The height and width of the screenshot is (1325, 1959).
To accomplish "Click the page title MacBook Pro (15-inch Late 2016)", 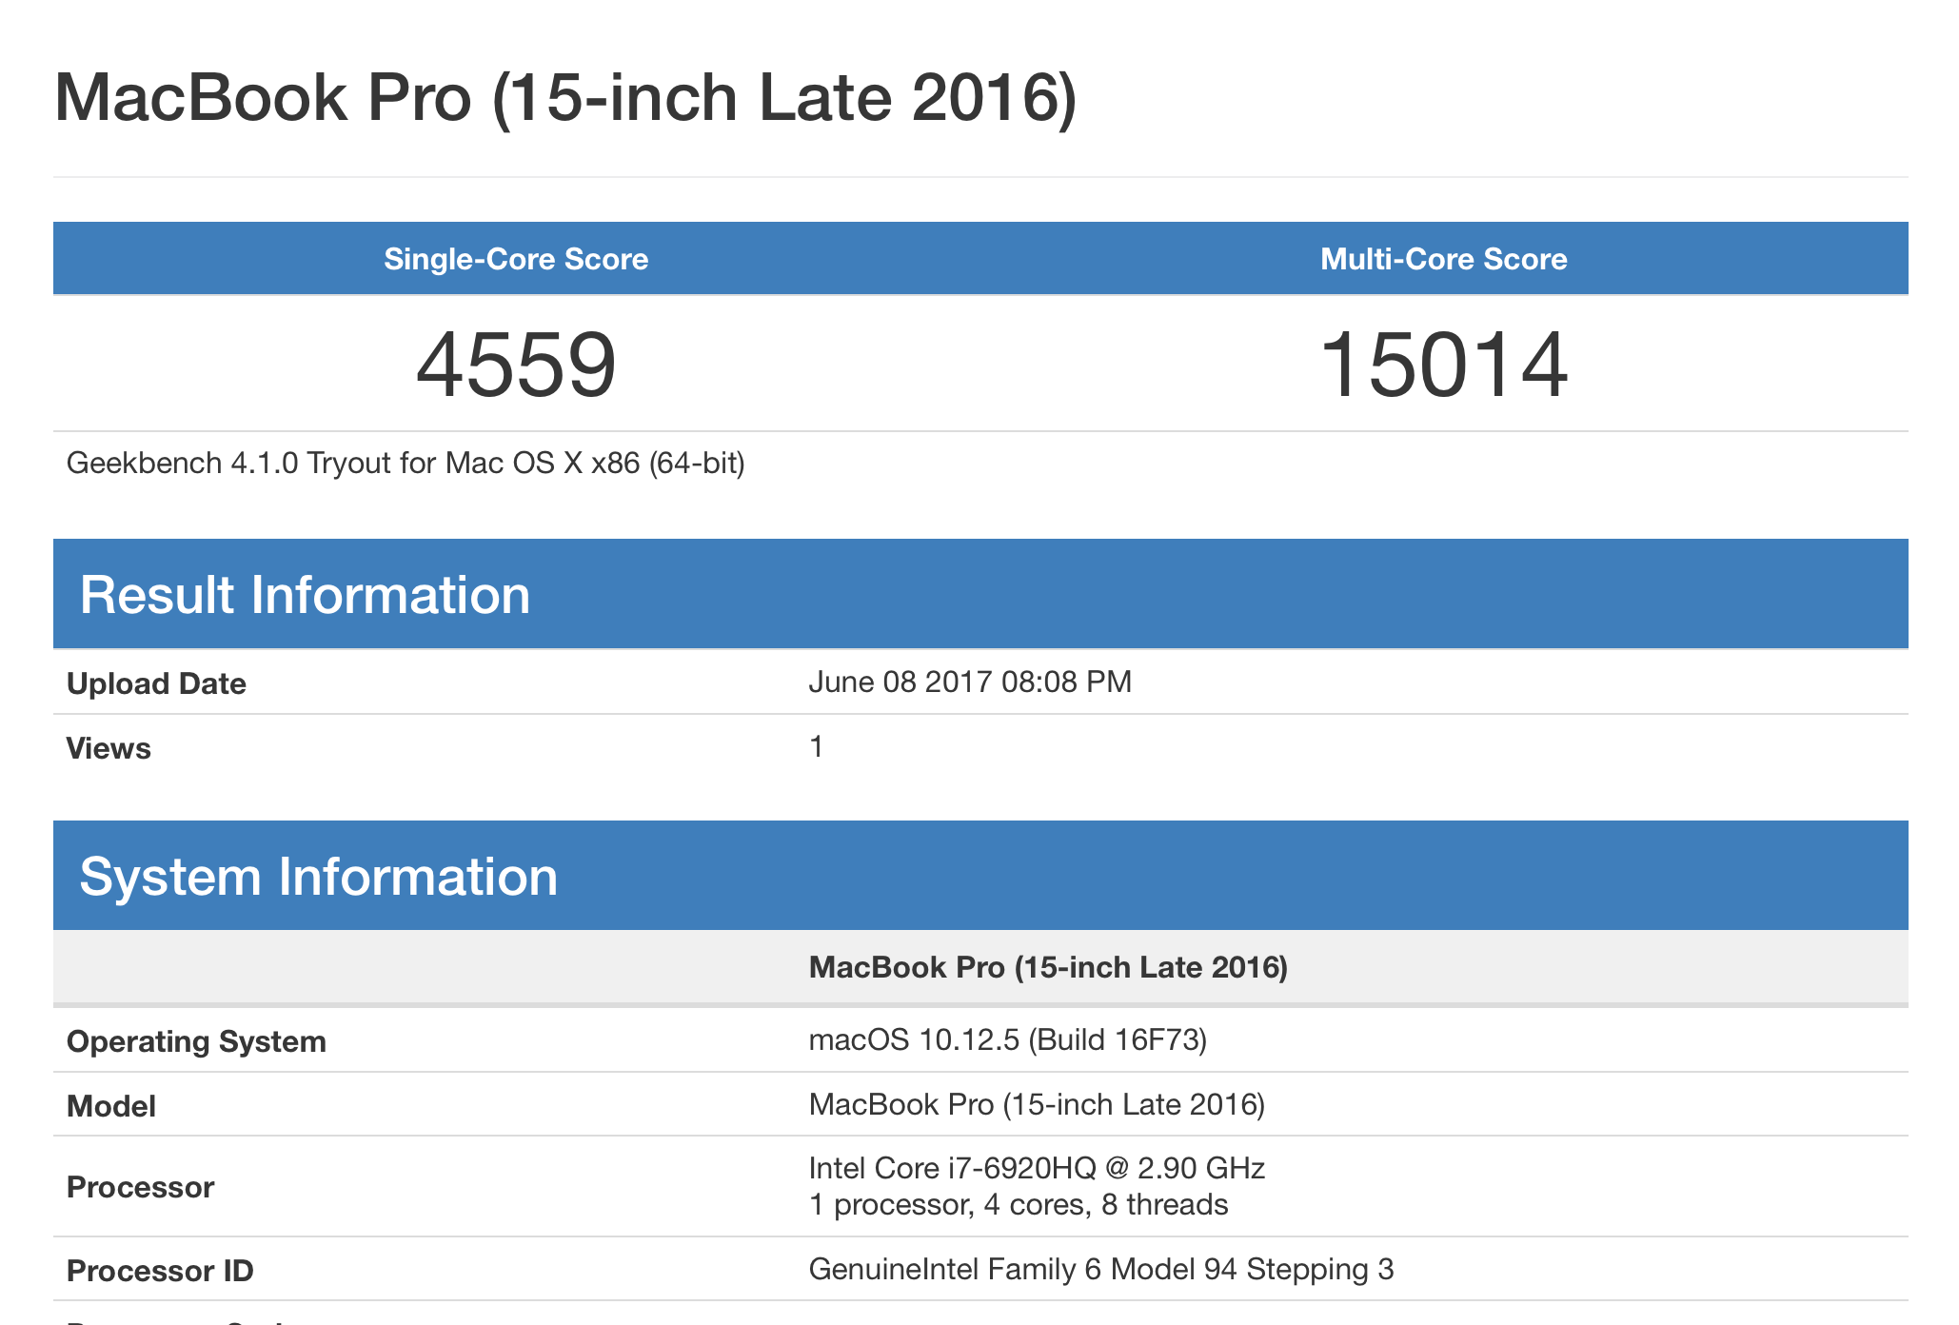I will coord(565,98).
